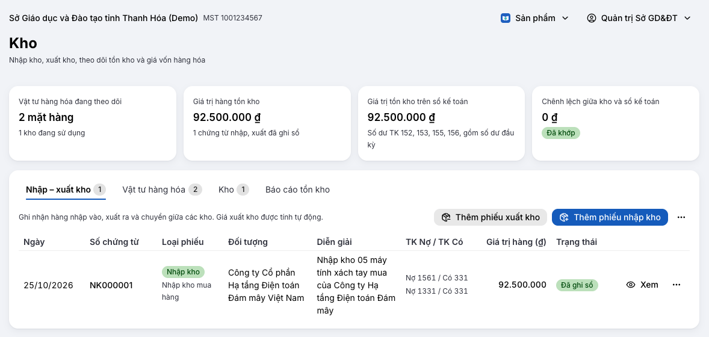Click the 92.500.000 value in the table row
Image resolution: width=709 pixels, height=337 pixels.
(522, 285)
